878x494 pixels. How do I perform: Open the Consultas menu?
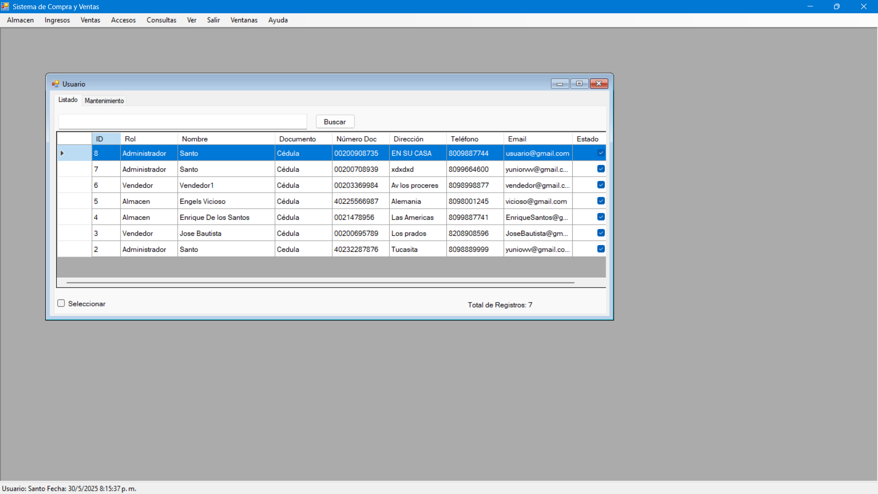(161, 20)
